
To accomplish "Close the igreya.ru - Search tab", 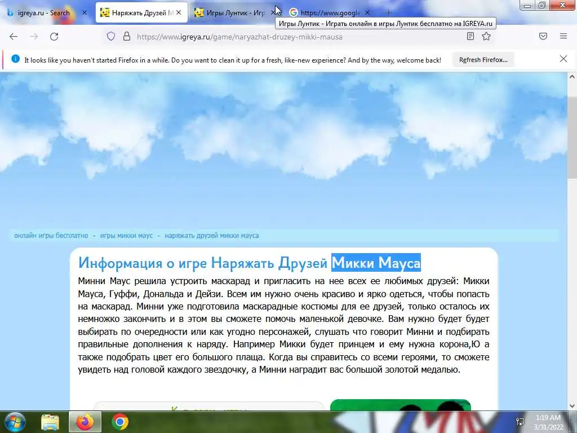I will [x=85, y=12].
